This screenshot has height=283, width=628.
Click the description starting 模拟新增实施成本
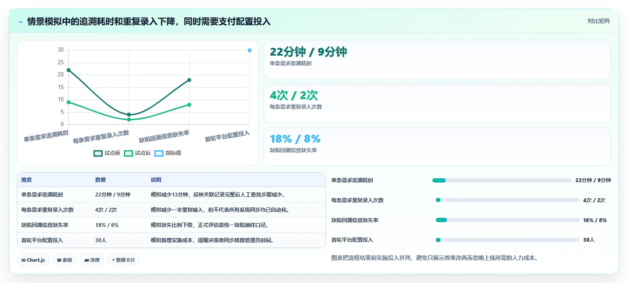click(x=213, y=240)
